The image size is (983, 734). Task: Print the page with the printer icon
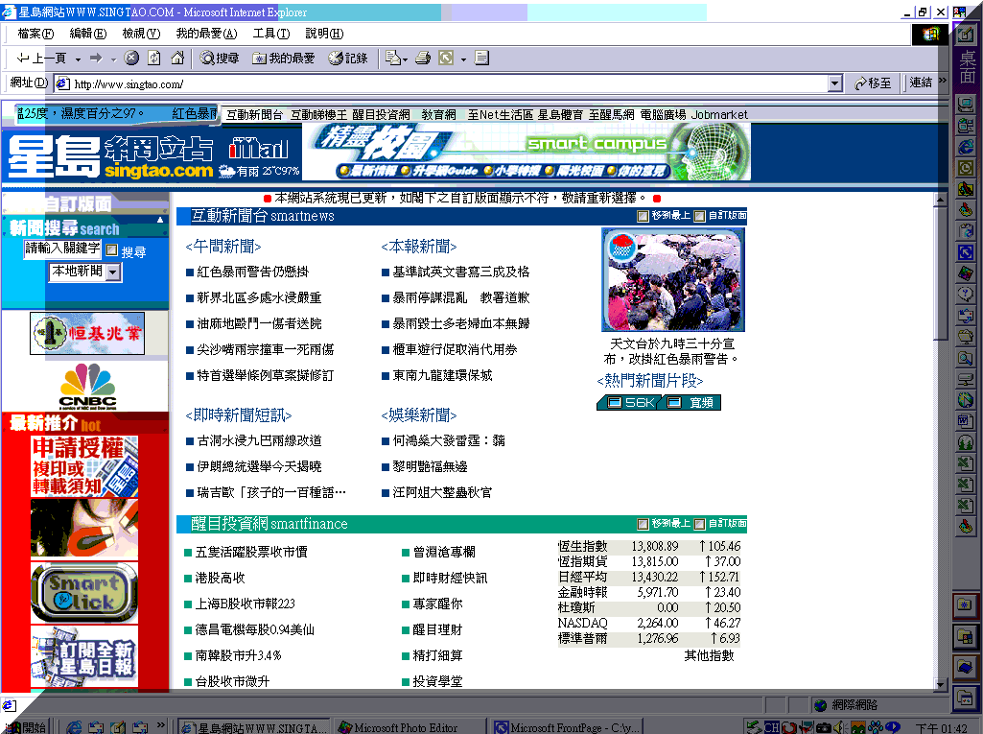424,59
